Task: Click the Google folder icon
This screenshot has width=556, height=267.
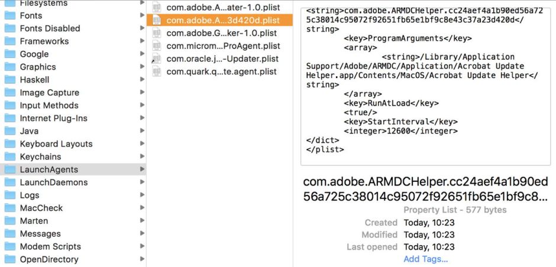Action: (9, 54)
